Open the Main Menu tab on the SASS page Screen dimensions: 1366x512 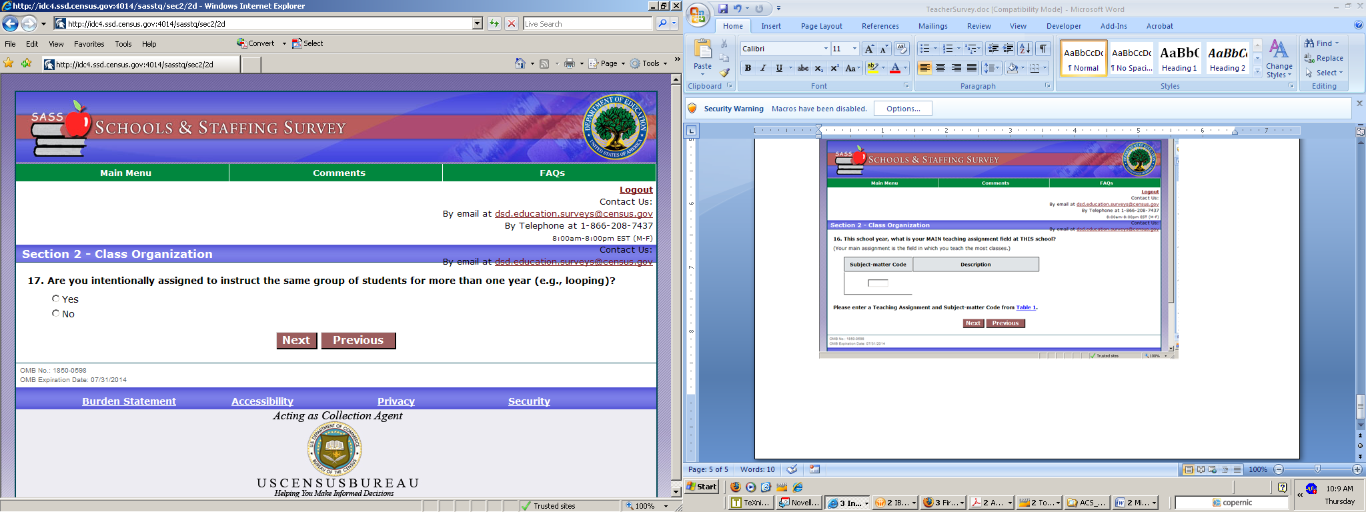click(125, 173)
